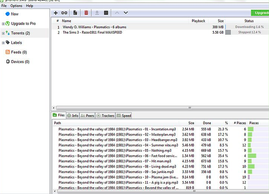The height and width of the screenshot is (194, 269).
Task: Sort torrents by Playback column header
Action: tap(198, 21)
